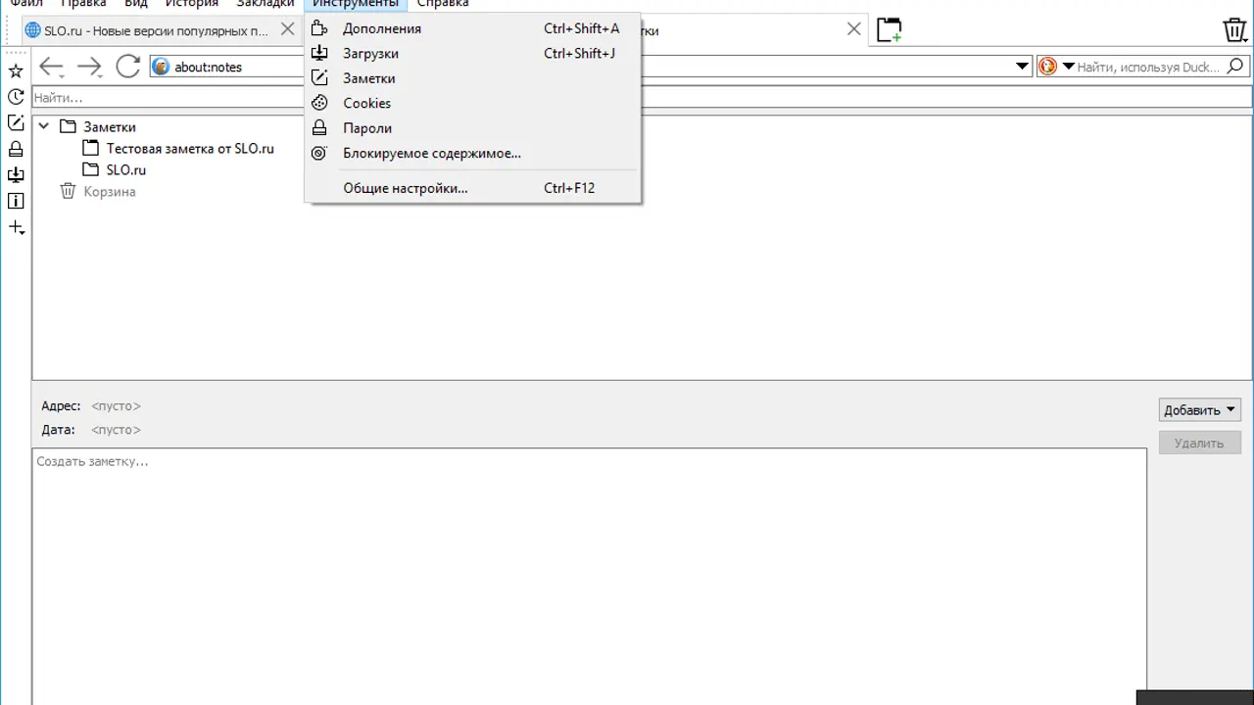
Task: Select Дополнения from the Инструменты menu
Action: (382, 28)
